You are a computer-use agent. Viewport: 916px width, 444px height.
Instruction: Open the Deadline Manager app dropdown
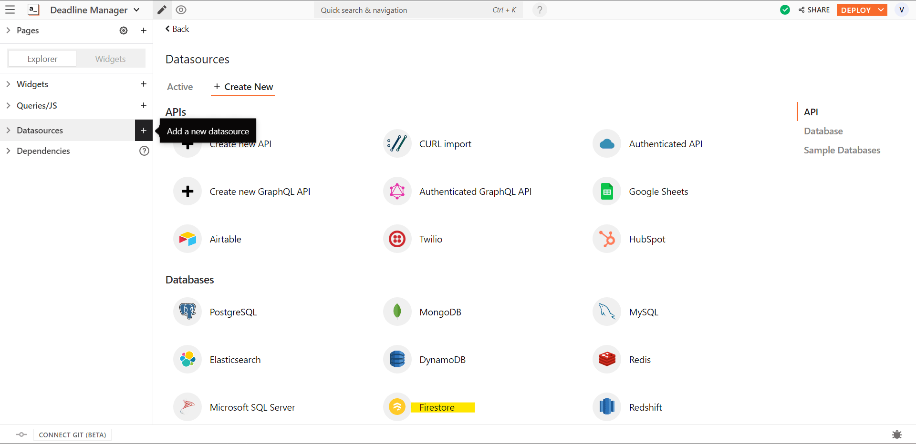click(137, 10)
